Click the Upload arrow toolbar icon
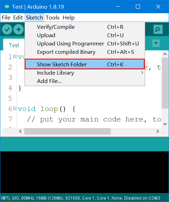Screen dimensions: 169x202 point(18,30)
